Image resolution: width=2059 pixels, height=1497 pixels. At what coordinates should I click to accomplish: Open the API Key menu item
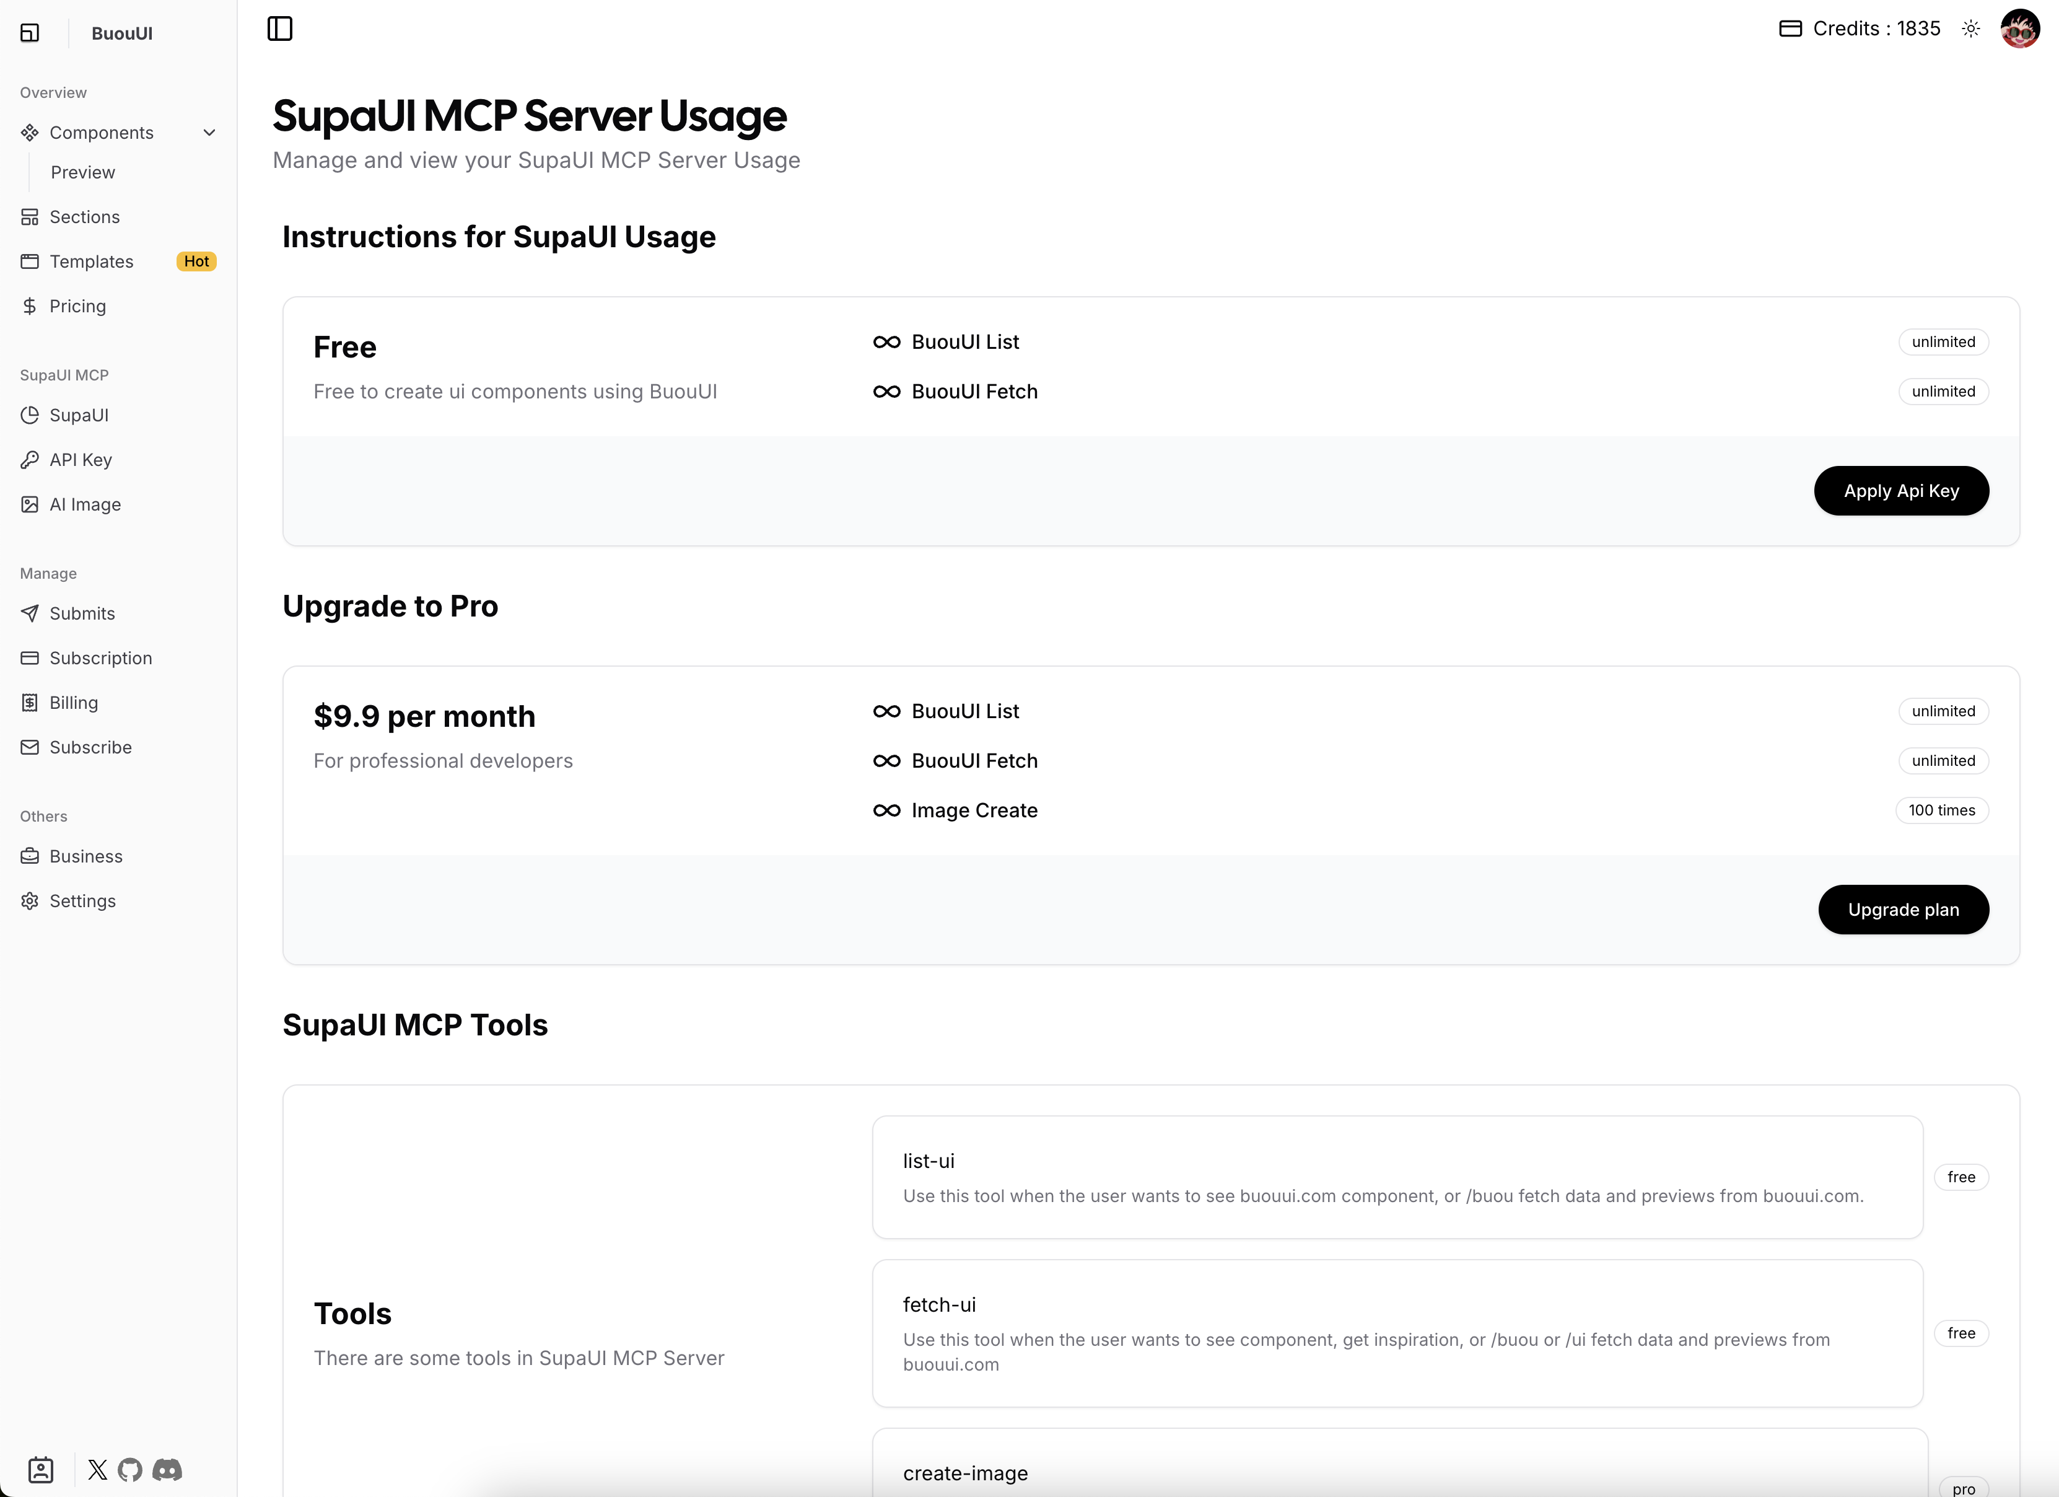81,460
